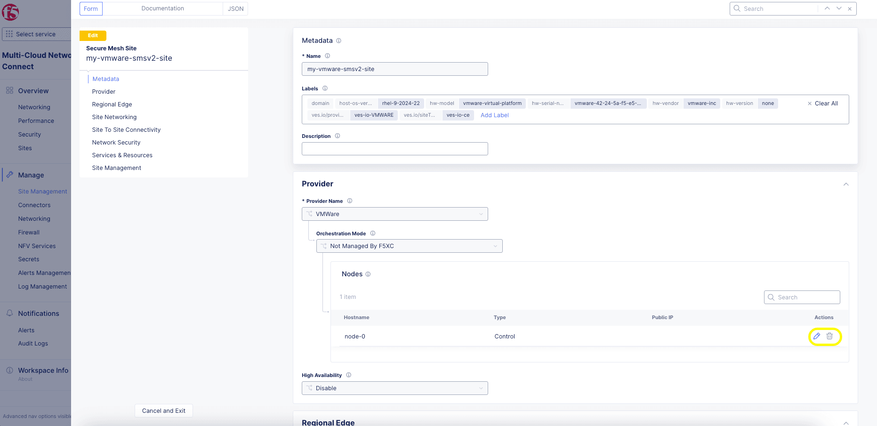
Task: Click magnifier icon in Nodes search box
Action: point(771,297)
